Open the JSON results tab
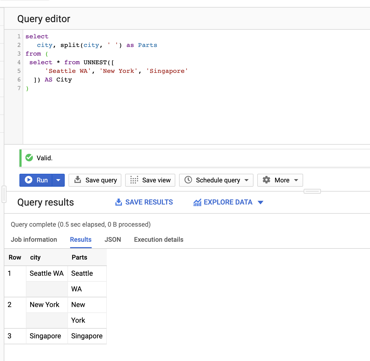This screenshot has height=361, width=370. click(x=112, y=240)
